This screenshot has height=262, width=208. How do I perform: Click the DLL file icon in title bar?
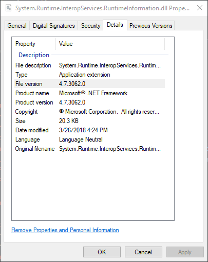pyautogui.click(x=8, y=8)
